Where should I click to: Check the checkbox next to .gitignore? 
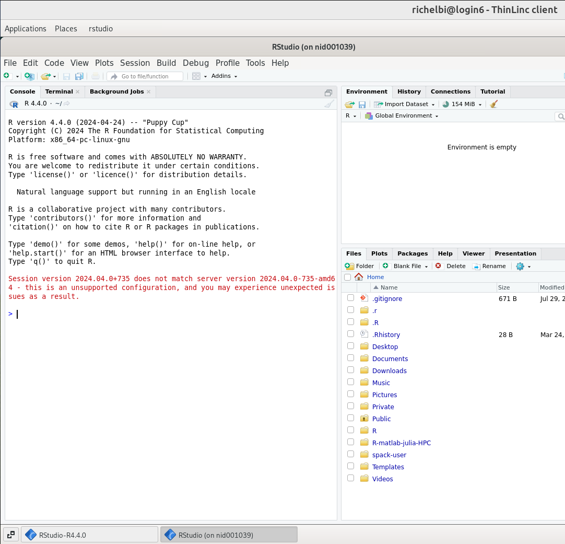coord(350,297)
